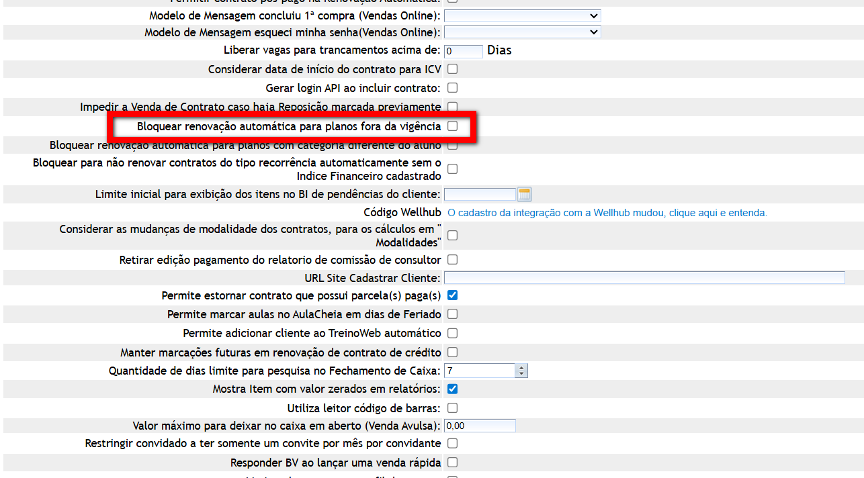Enable Permite marcar aulas no AulaCheia em Feriado
864x478 pixels.
453,314
